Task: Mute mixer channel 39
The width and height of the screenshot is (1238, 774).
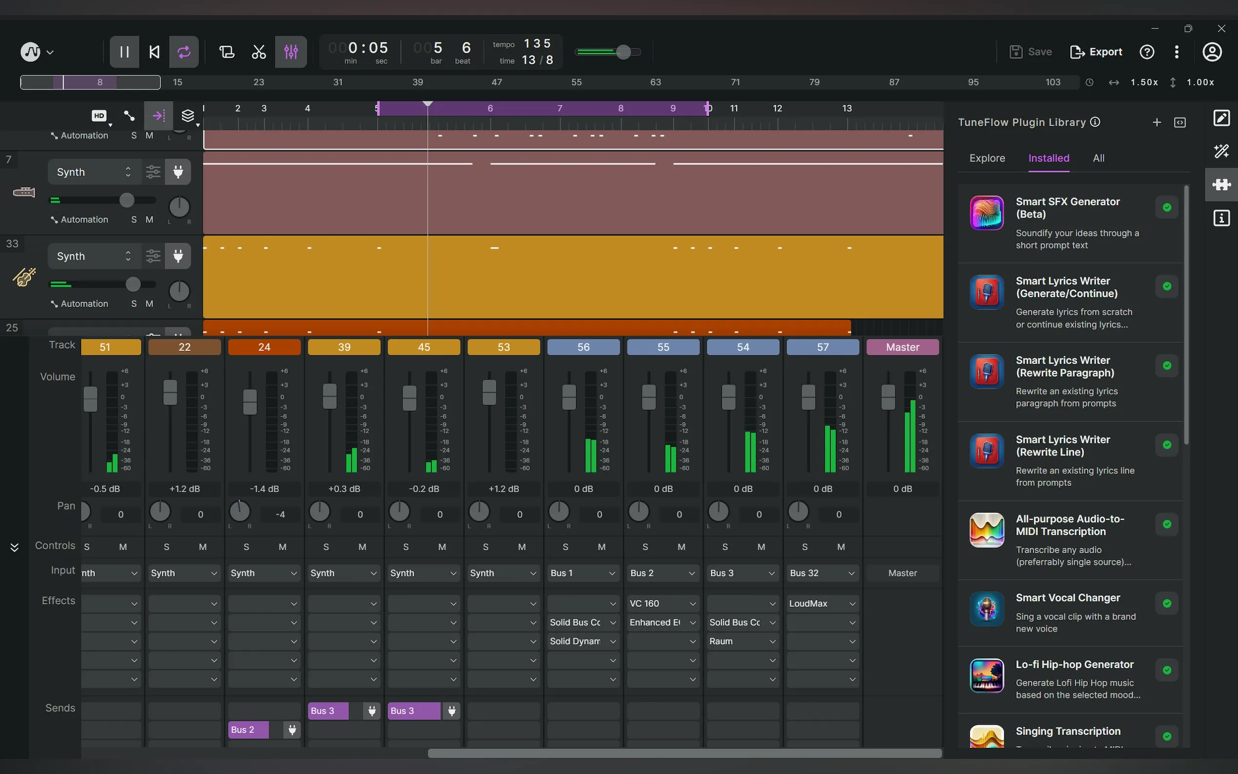Action: [362, 547]
